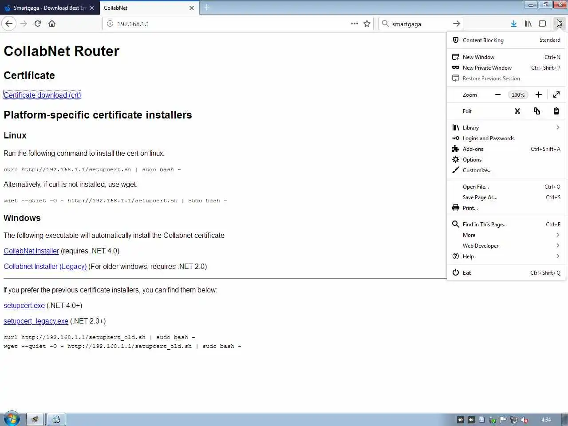Image resolution: width=568 pixels, height=426 pixels.
Task: Click the wget setupcert.sh command text
Action: click(x=115, y=201)
